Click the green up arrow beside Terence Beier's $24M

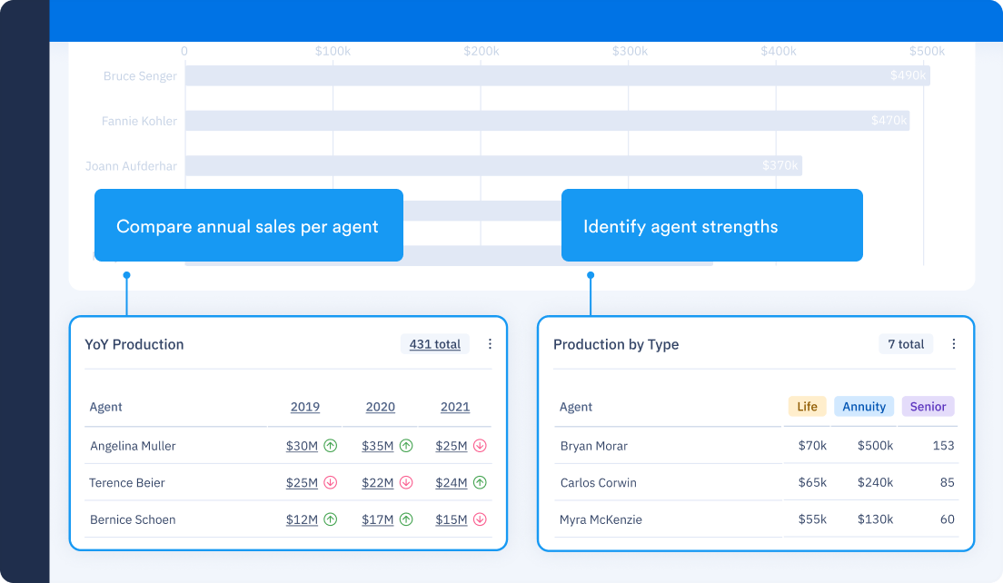(480, 482)
